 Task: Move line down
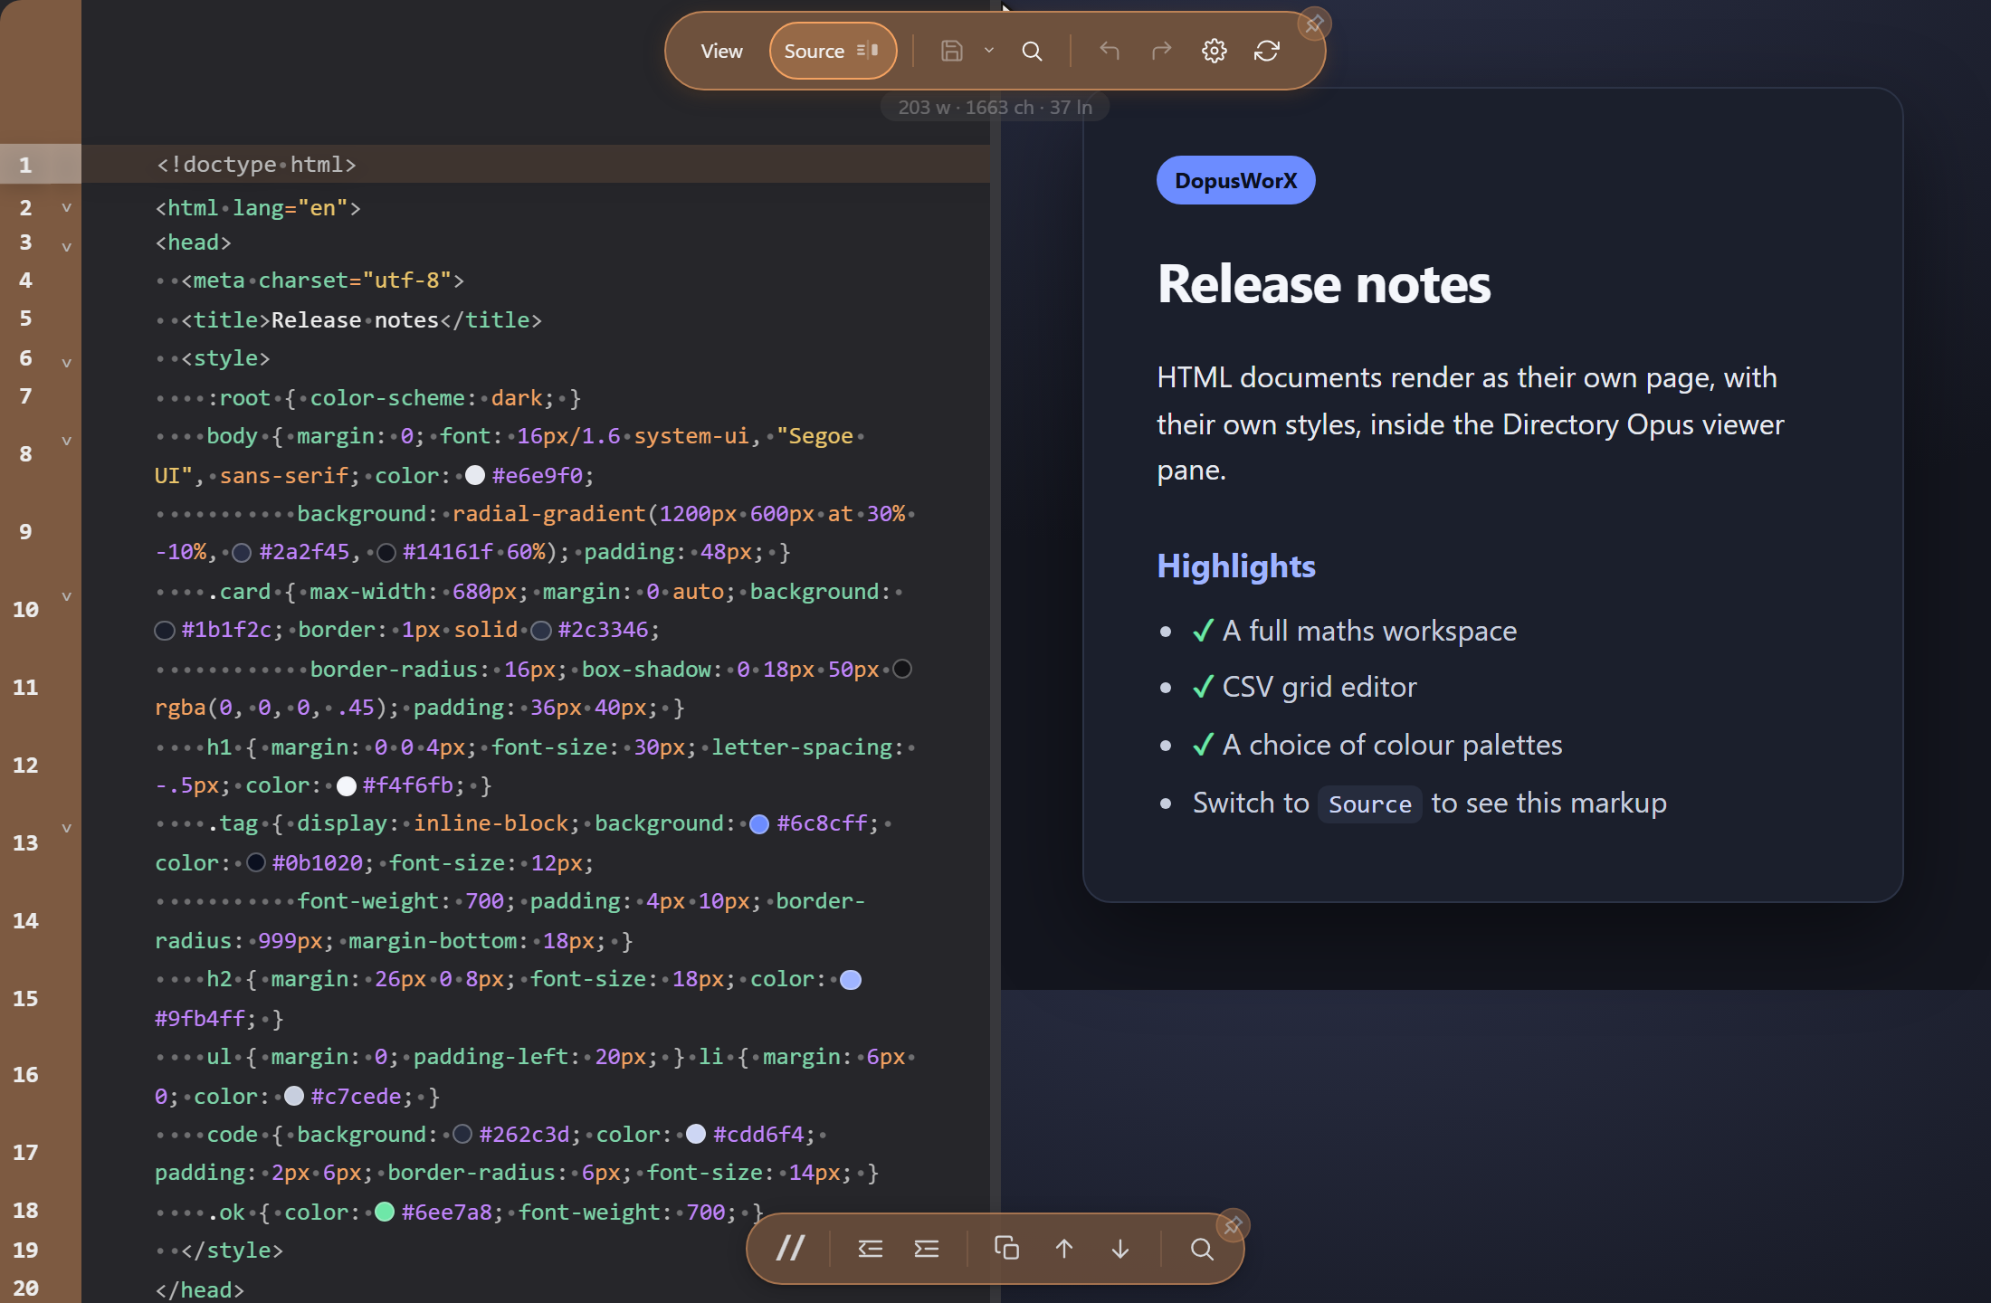tap(1120, 1249)
